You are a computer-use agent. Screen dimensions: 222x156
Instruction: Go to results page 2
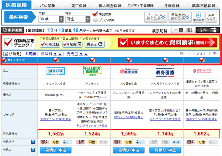[198, 54]
